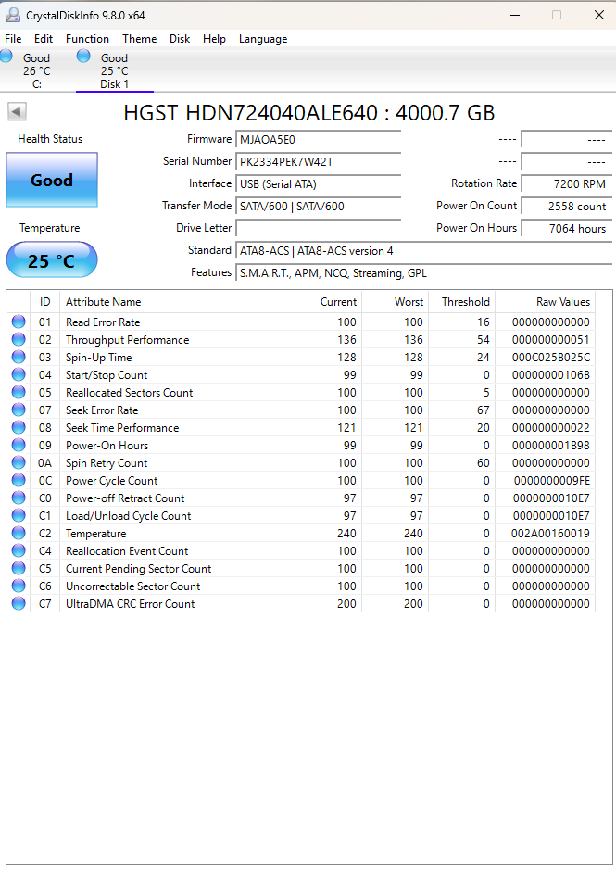Select the Disk 1 drive tab
Viewport: 616px width, 870px height.
click(x=114, y=70)
